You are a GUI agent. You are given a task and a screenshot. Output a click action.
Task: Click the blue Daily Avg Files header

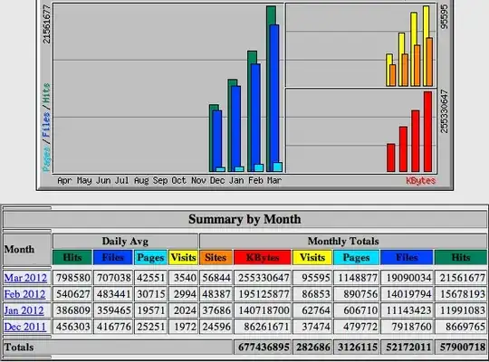coord(112,258)
